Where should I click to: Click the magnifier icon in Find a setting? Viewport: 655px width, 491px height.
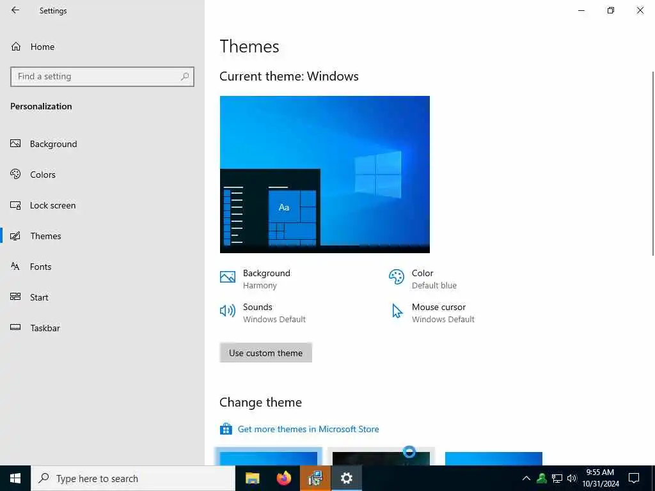coord(185,77)
